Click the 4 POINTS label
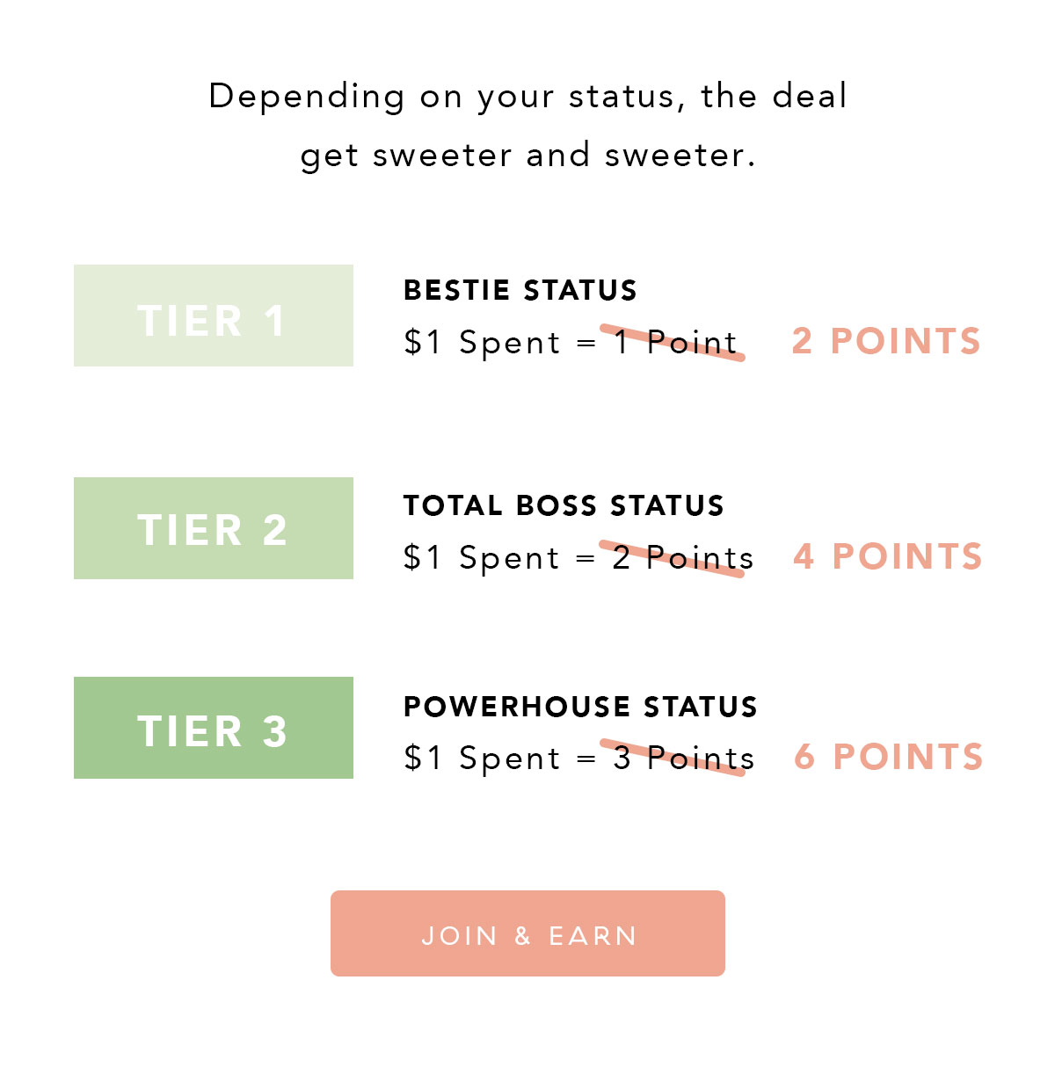Viewport: 1055px width, 1089px height. point(888,556)
